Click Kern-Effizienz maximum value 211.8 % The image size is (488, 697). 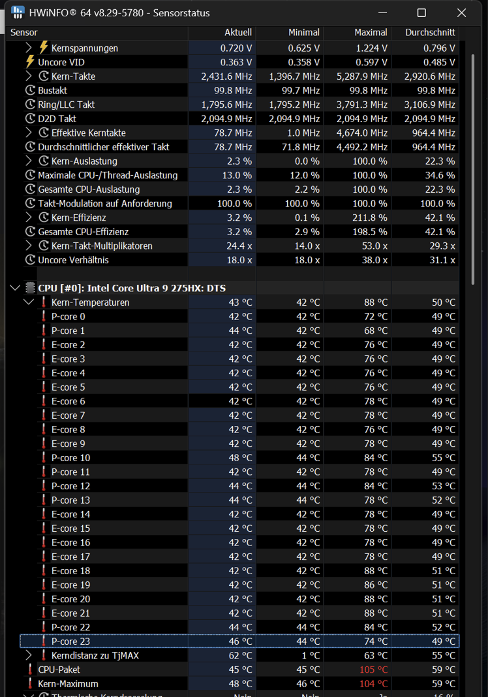[370, 218]
